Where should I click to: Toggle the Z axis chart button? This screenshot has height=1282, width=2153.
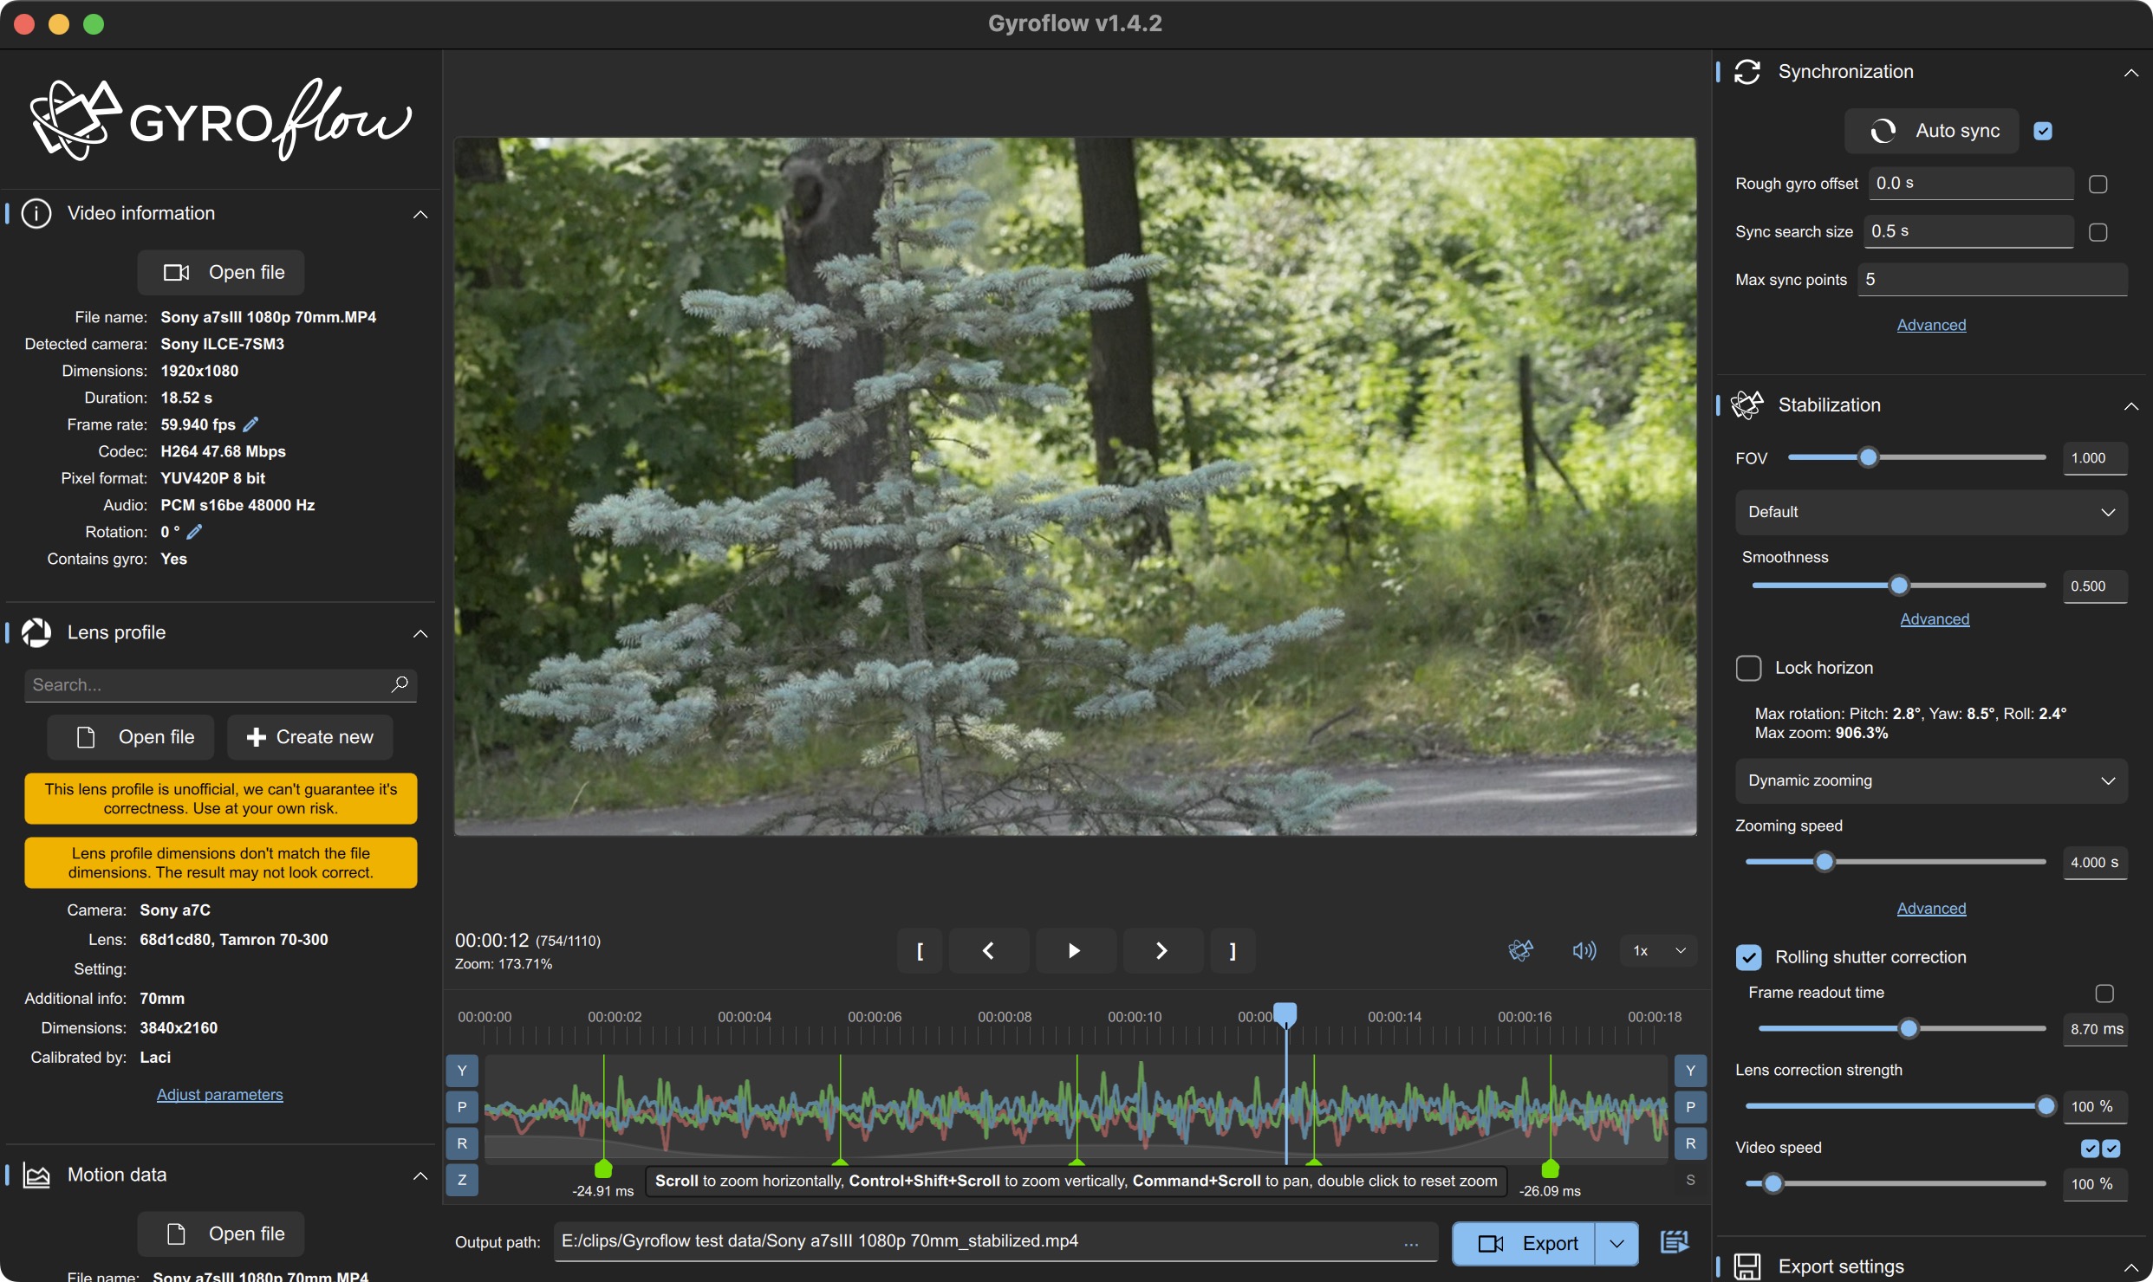pyautogui.click(x=462, y=1180)
